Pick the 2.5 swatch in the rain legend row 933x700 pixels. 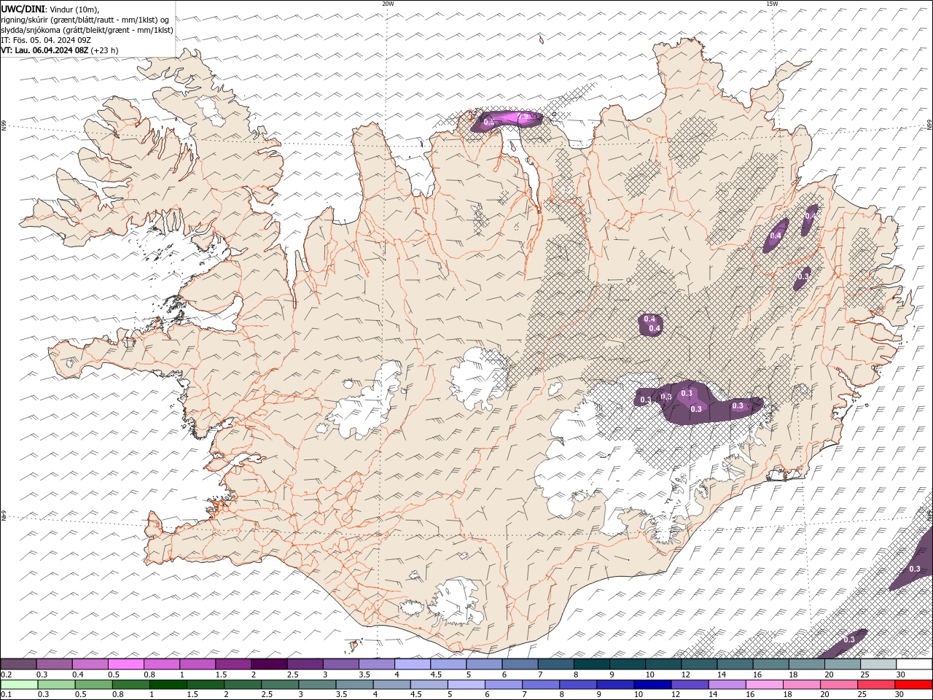click(280, 685)
